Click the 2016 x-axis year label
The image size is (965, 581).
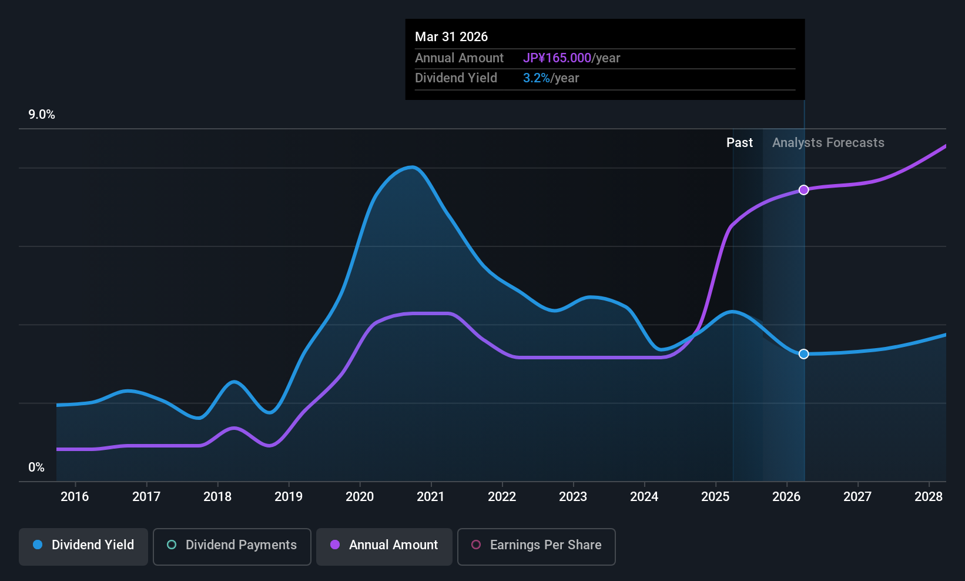(75, 497)
